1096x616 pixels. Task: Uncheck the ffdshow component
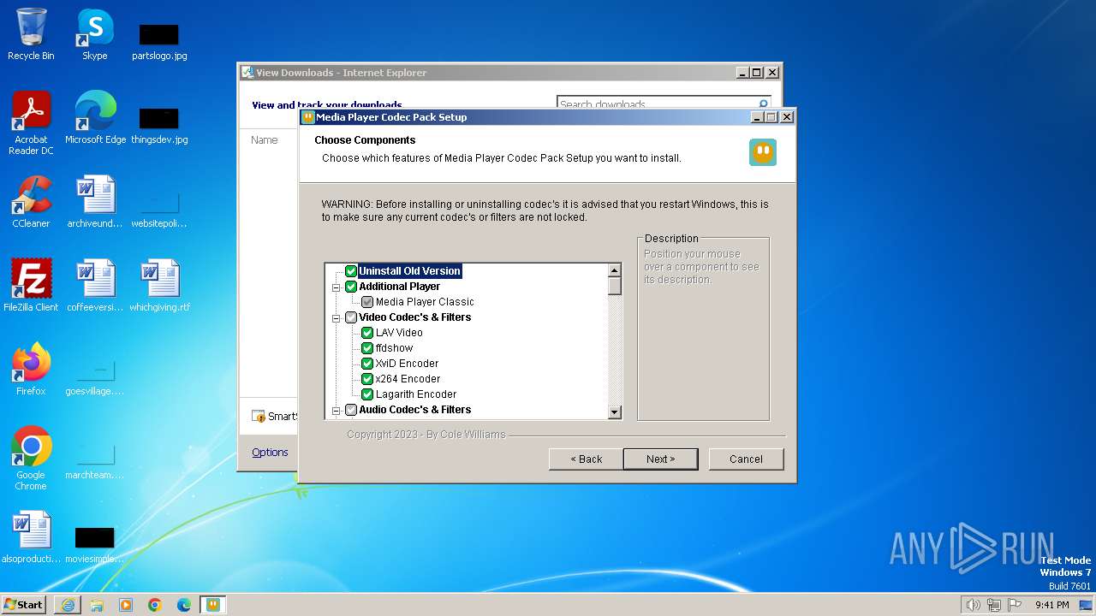click(x=367, y=348)
